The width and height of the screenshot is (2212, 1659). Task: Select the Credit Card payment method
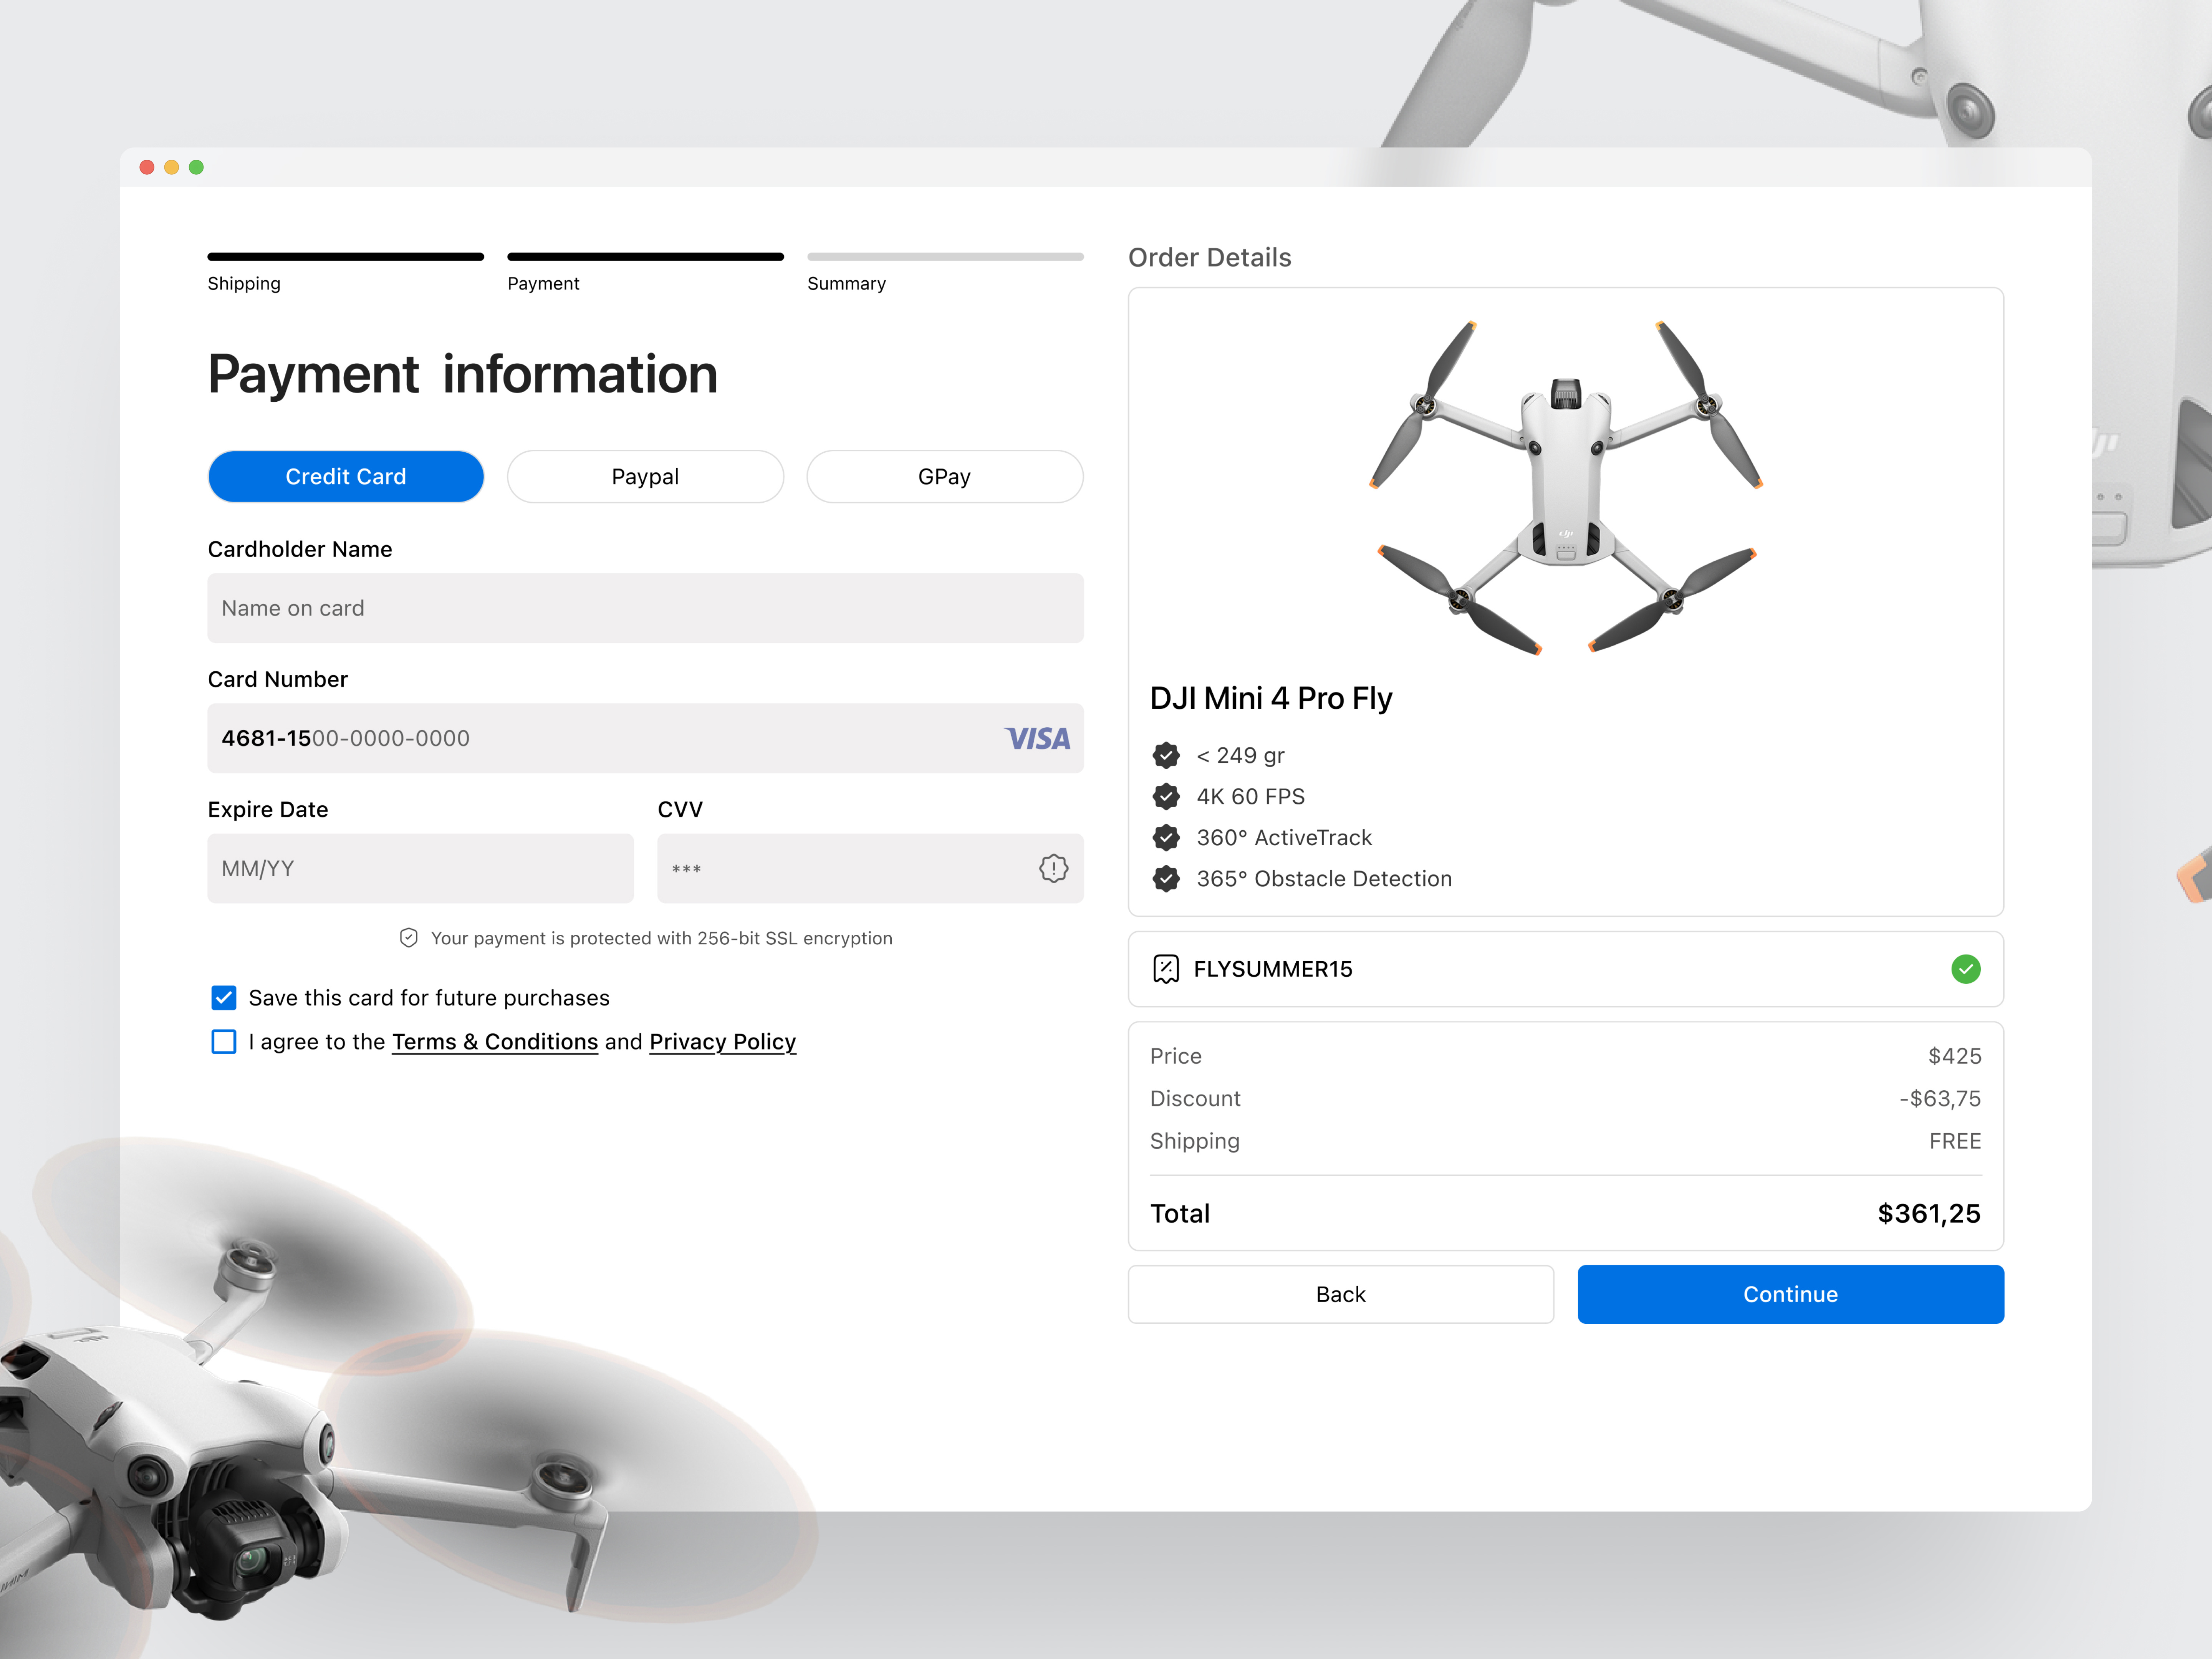click(x=346, y=477)
